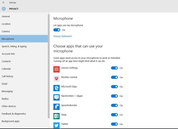Click the Sprachrekorder app icon

[x=56, y=107]
